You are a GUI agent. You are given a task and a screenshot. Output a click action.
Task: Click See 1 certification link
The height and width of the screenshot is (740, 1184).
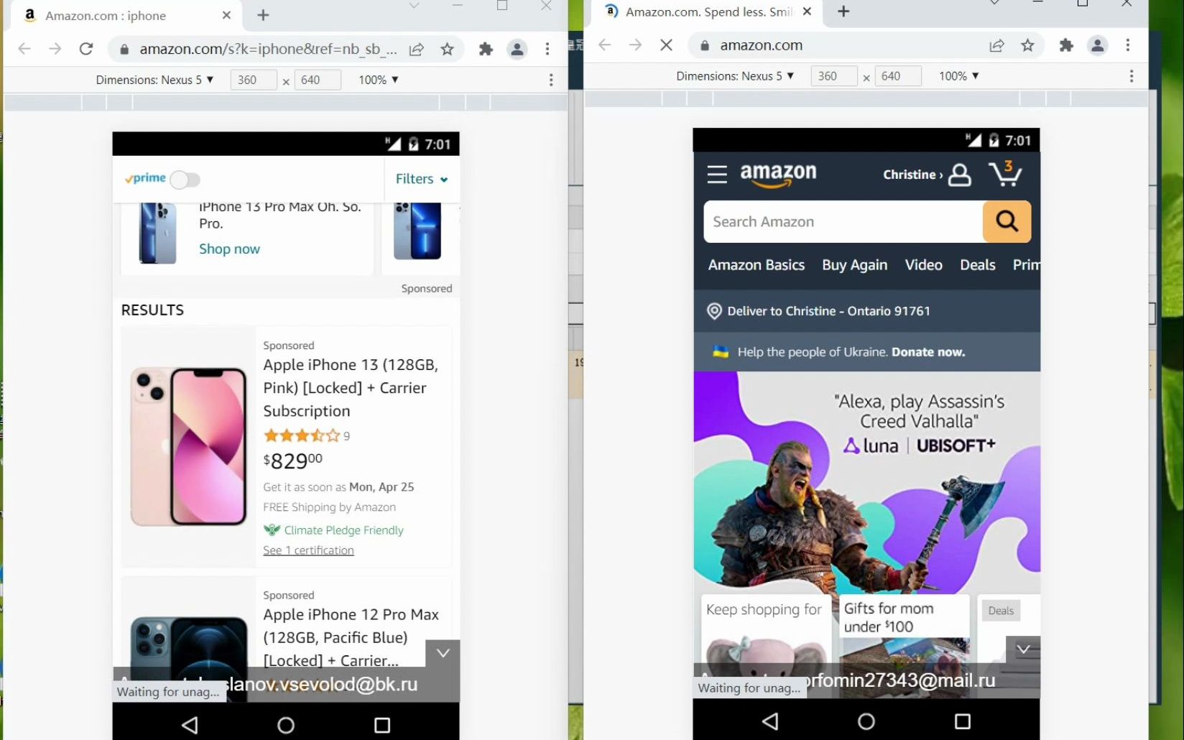click(x=308, y=550)
